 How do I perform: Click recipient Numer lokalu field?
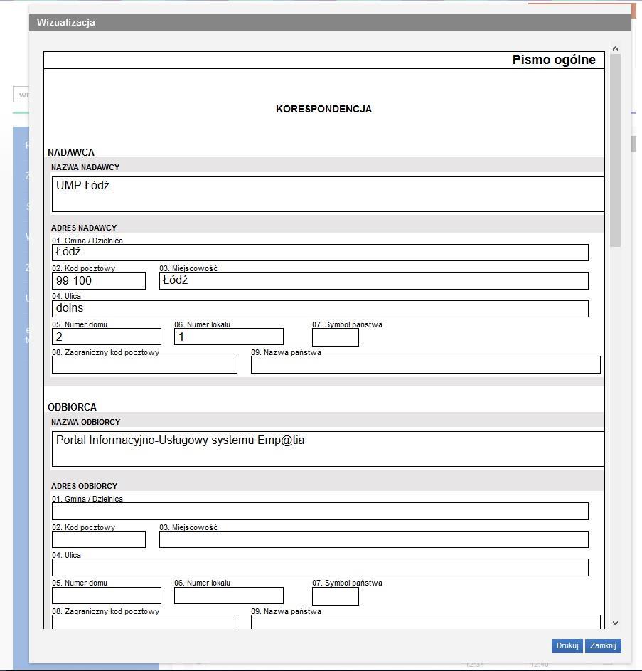229,596
